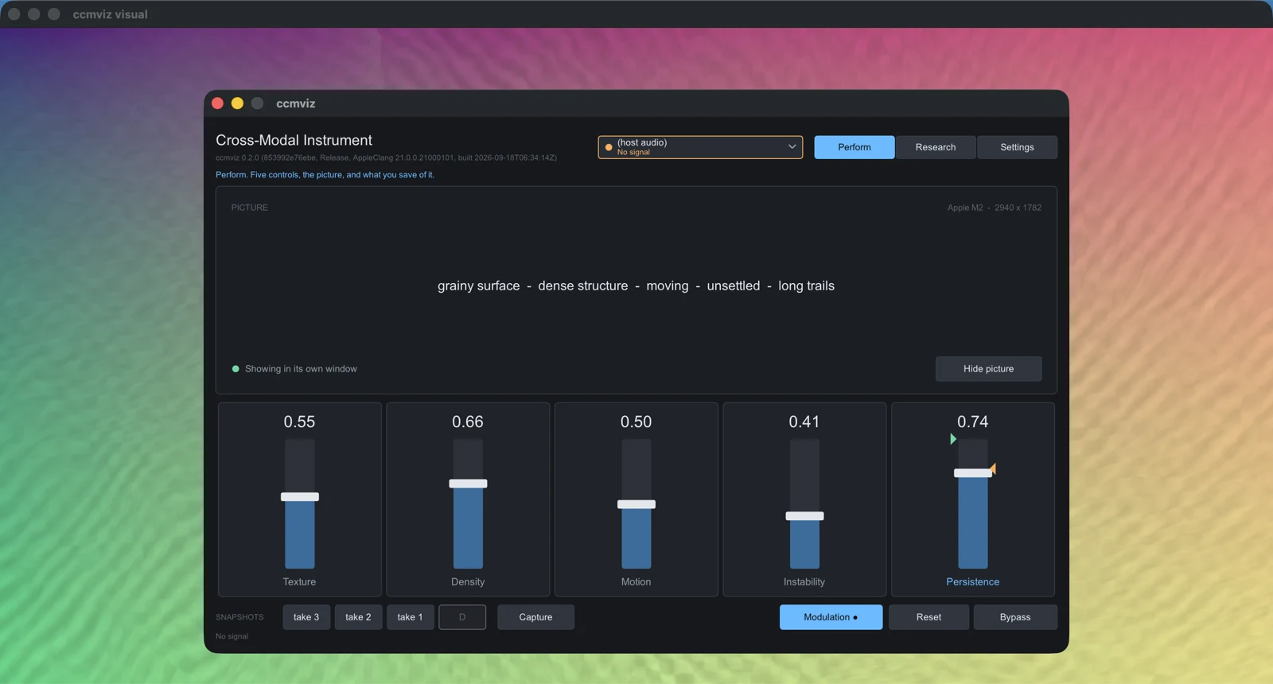This screenshot has height=684, width=1273.
Task: Click the Density value 0.66
Action: 468,422
